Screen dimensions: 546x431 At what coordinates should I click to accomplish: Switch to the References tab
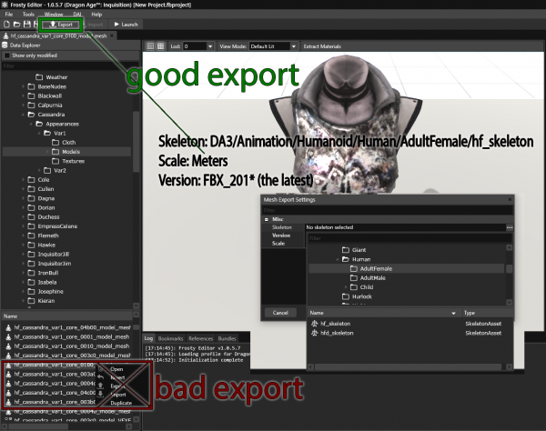(x=200, y=338)
